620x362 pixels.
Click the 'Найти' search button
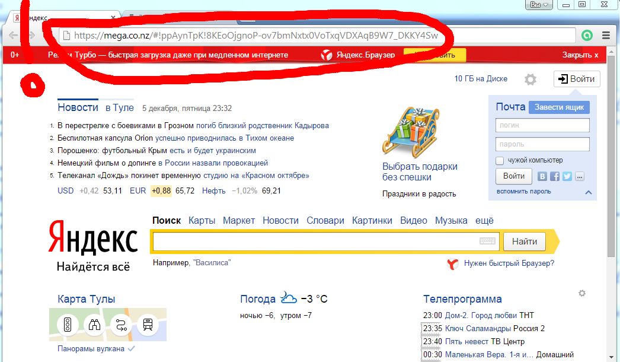pyautogui.click(x=525, y=242)
